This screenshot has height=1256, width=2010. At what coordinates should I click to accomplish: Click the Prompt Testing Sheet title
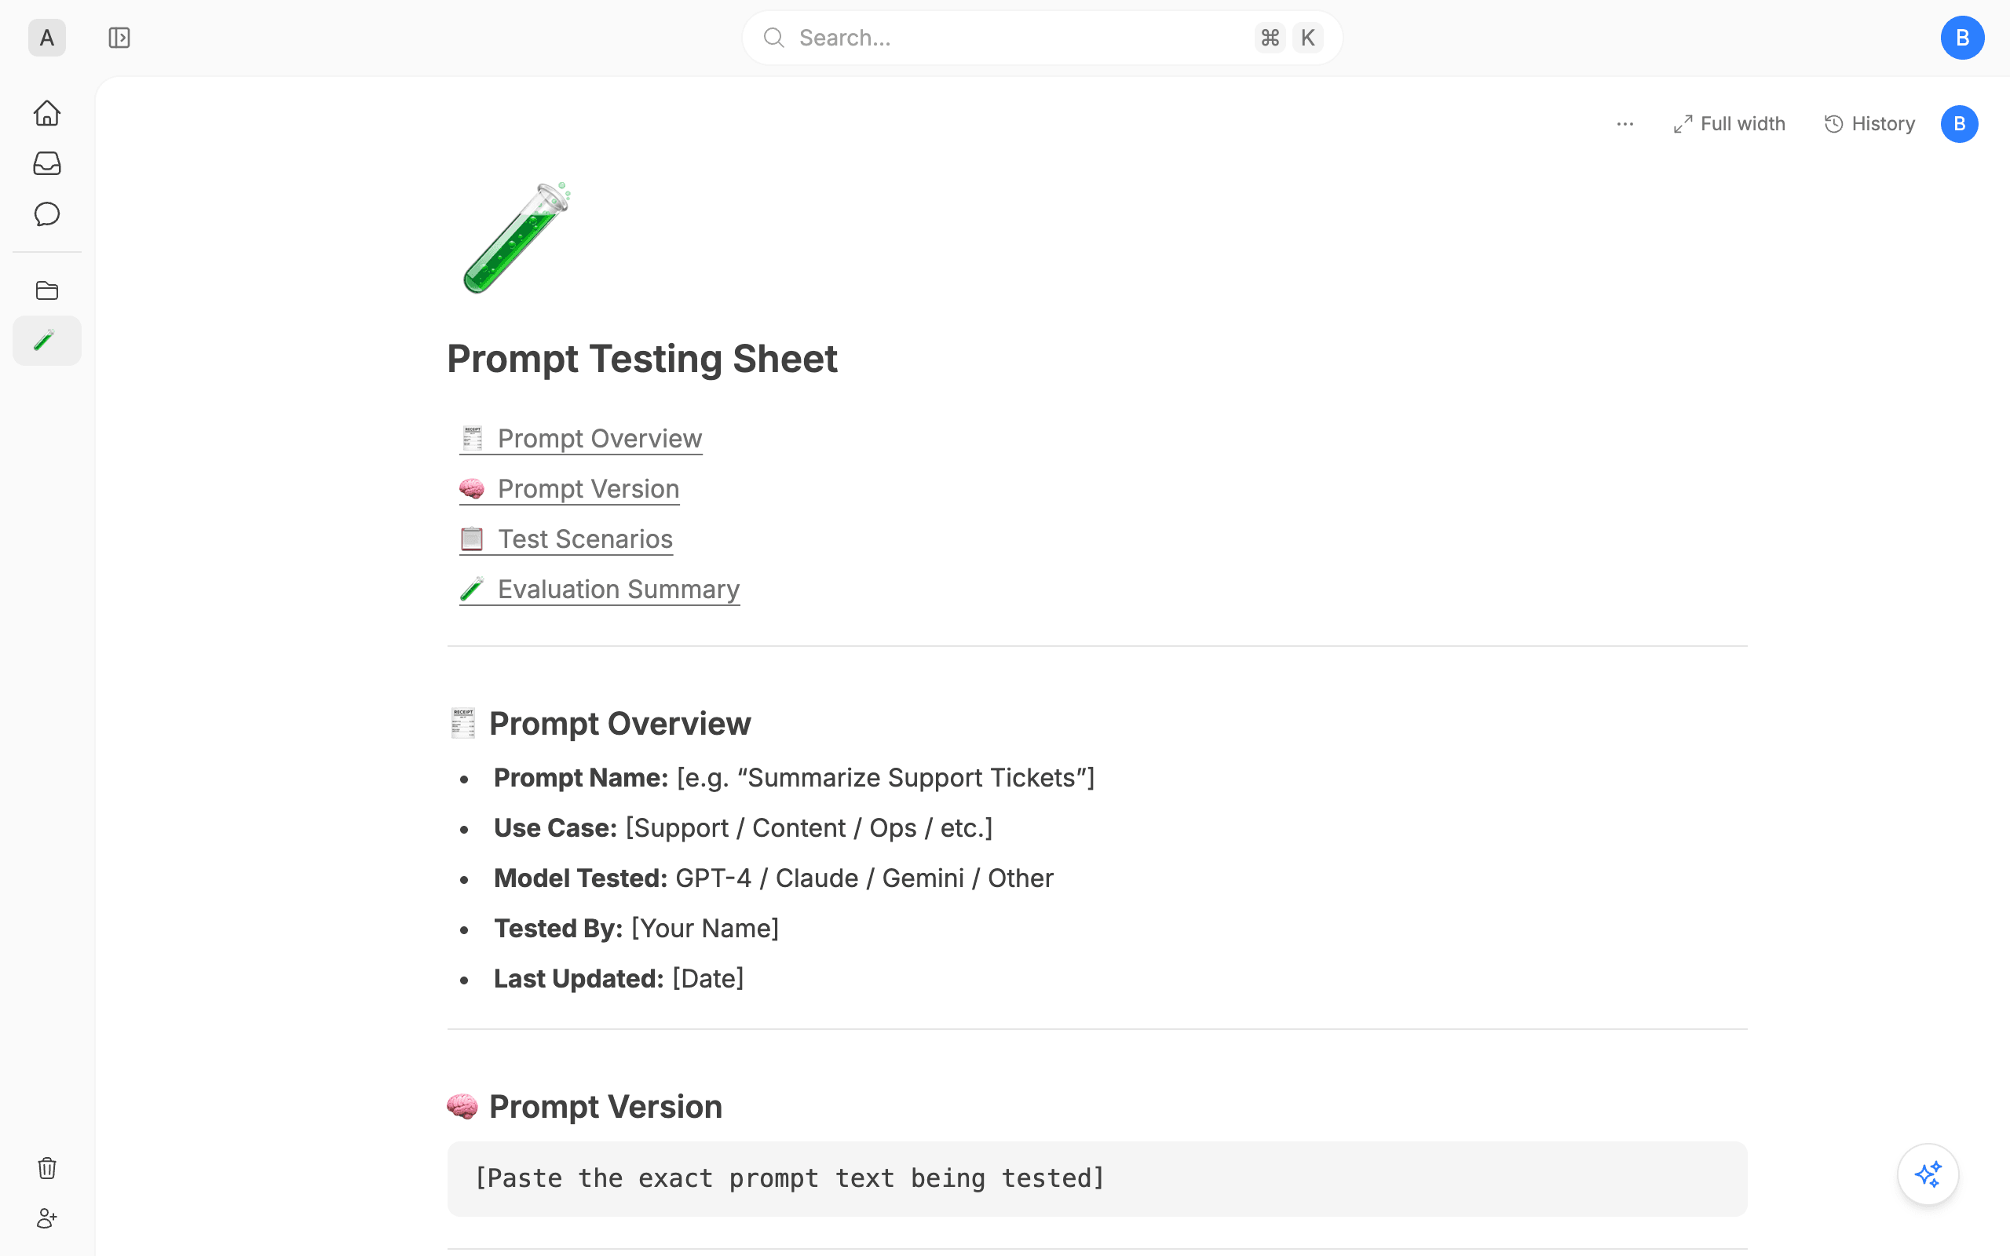pyautogui.click(x=642, y=359)
